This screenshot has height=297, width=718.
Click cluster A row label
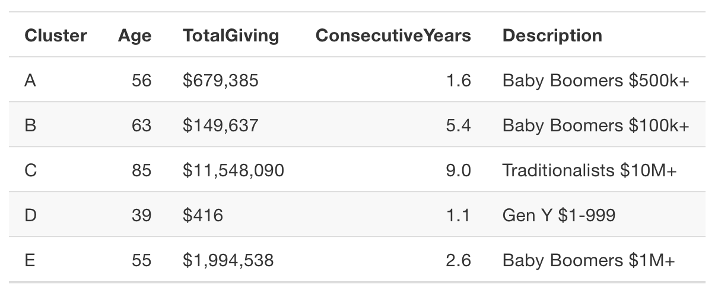(x=30, y=80)
